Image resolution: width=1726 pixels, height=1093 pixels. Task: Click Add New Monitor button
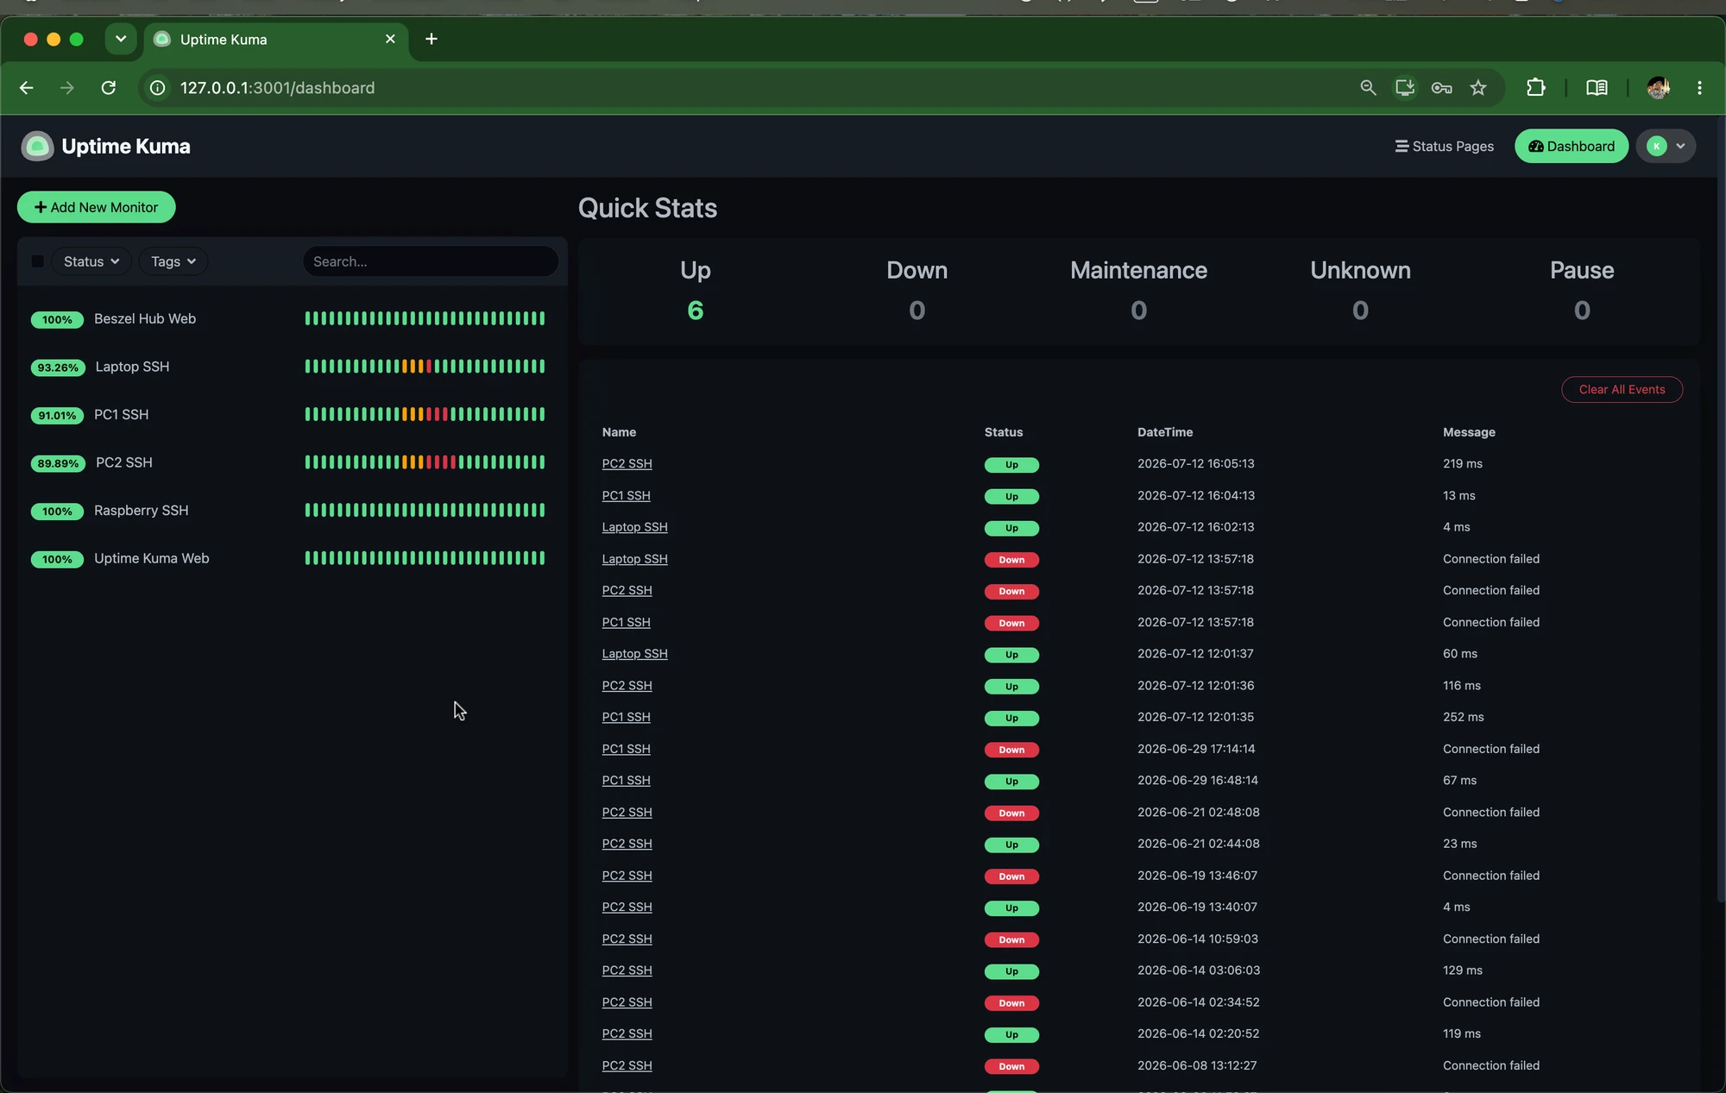pyautogui.click(x=97, y=207)
